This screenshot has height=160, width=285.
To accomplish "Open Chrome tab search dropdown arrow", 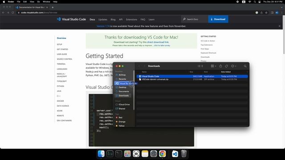I will [x=281, y=8].
